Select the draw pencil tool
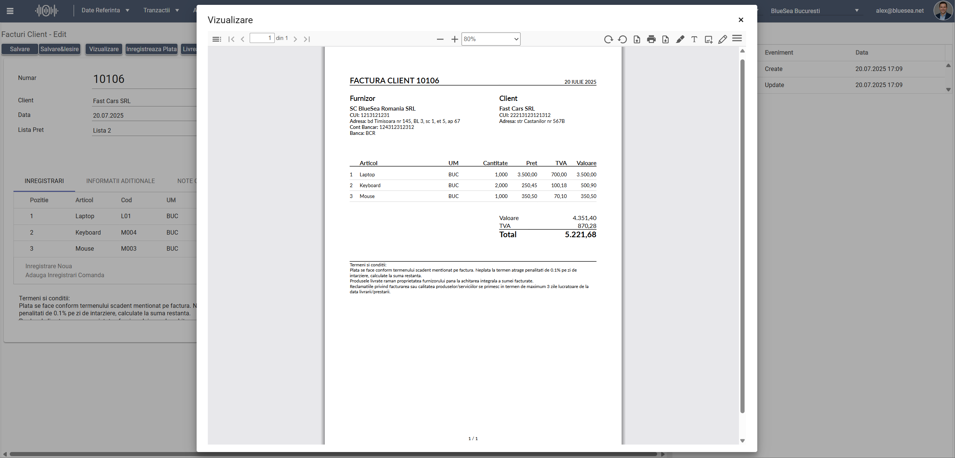The height and width of the screenshot is (458, 955). 723,39
